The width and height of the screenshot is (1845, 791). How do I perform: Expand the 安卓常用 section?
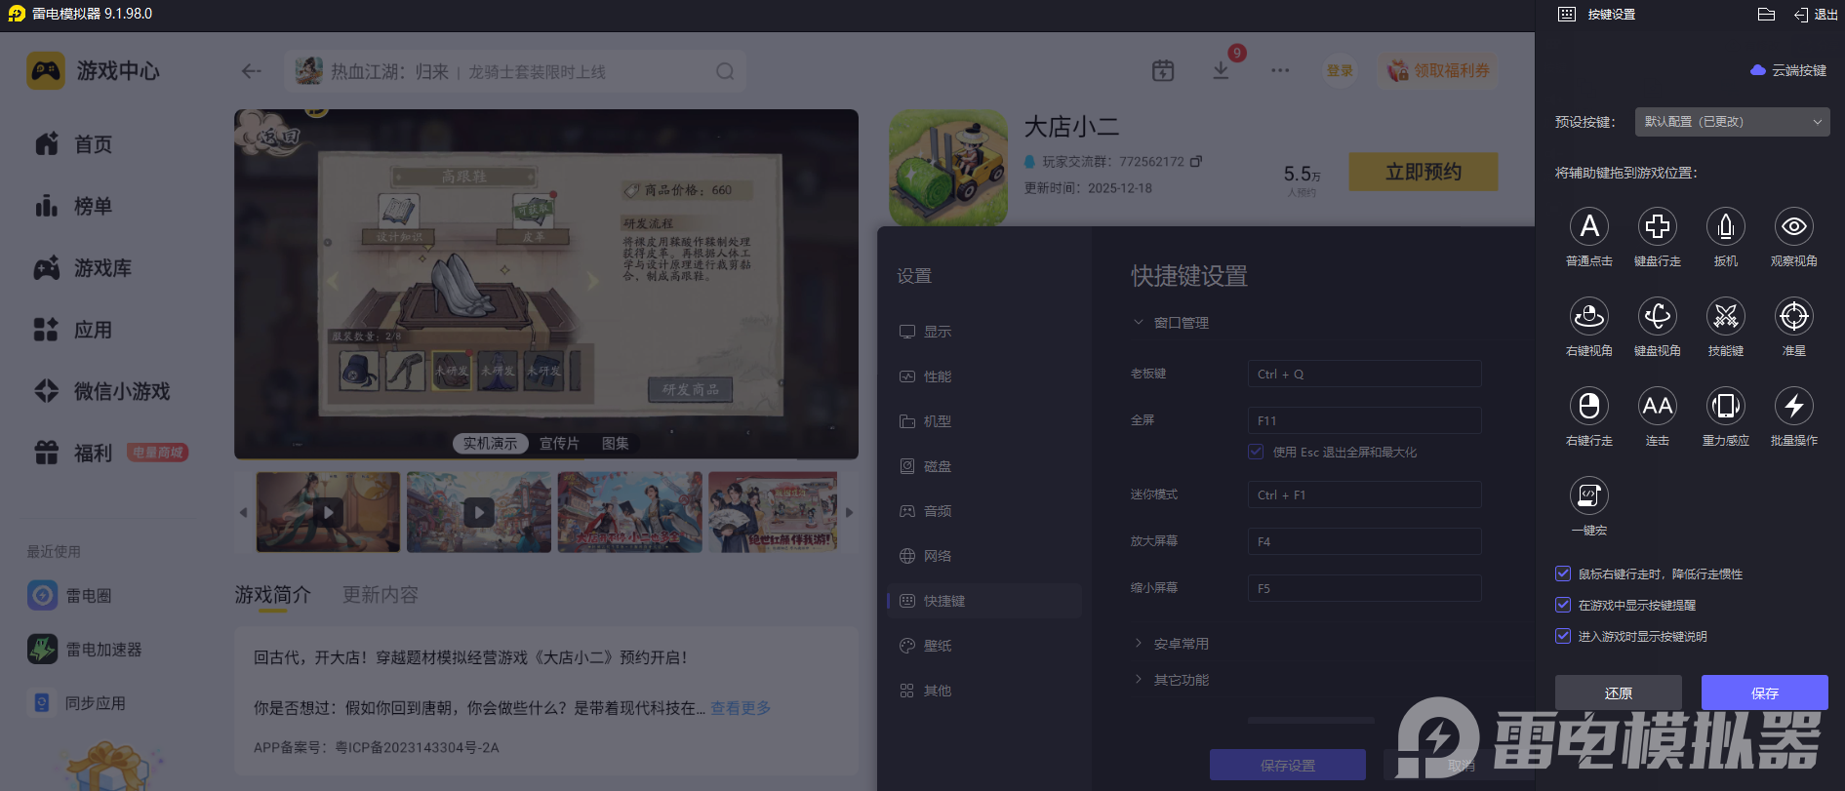[x=1181, y=644]
